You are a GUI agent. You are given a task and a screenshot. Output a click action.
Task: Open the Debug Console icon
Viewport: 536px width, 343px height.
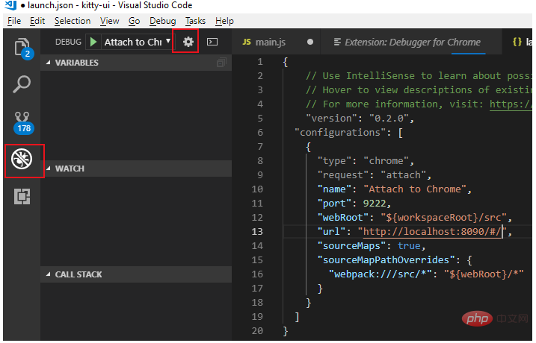(x=212, y=42)
